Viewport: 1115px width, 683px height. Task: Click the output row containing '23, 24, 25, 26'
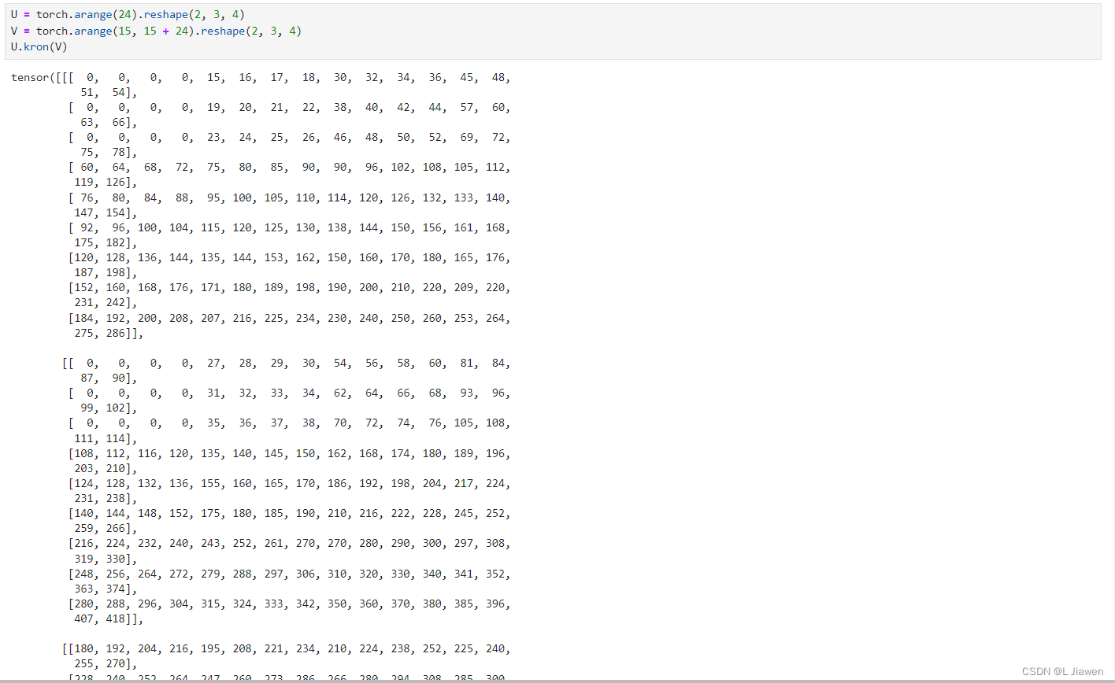289,137
